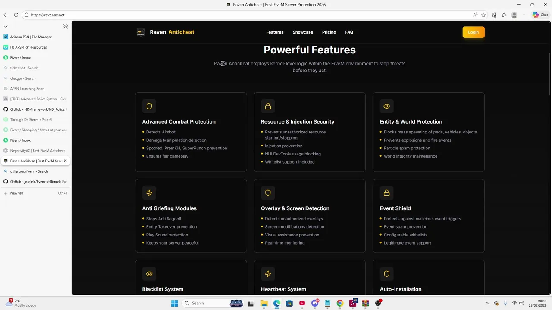Open the browser profile avatar
Viewport: 552px width, 310px height.
click(514, 15)
